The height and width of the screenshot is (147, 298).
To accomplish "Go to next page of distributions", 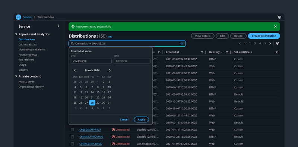I will [270, 43].
